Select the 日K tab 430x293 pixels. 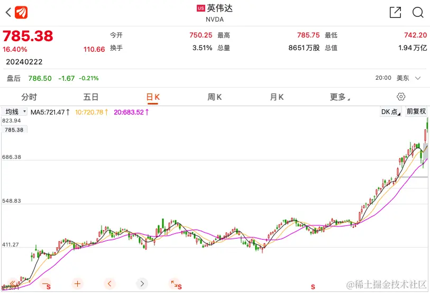tap(153, 97)
